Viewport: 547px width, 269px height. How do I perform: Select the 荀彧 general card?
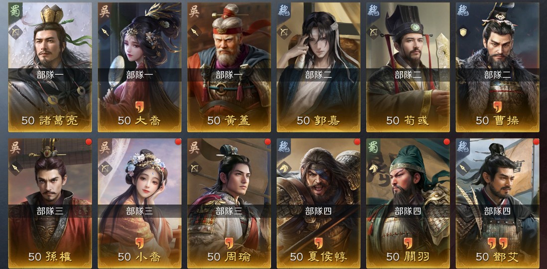(x=408, y=67)
